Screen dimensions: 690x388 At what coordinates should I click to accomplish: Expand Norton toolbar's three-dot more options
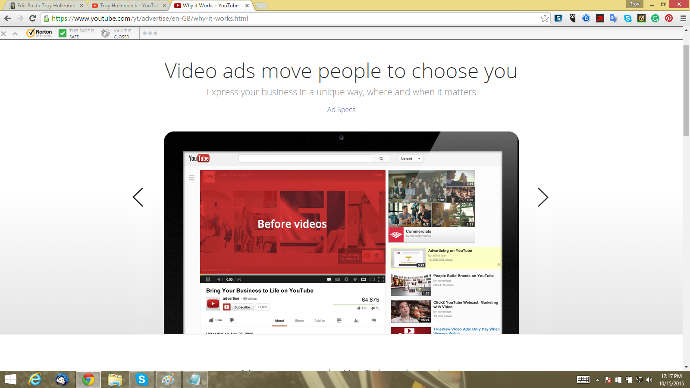click(x=150, y=33)
